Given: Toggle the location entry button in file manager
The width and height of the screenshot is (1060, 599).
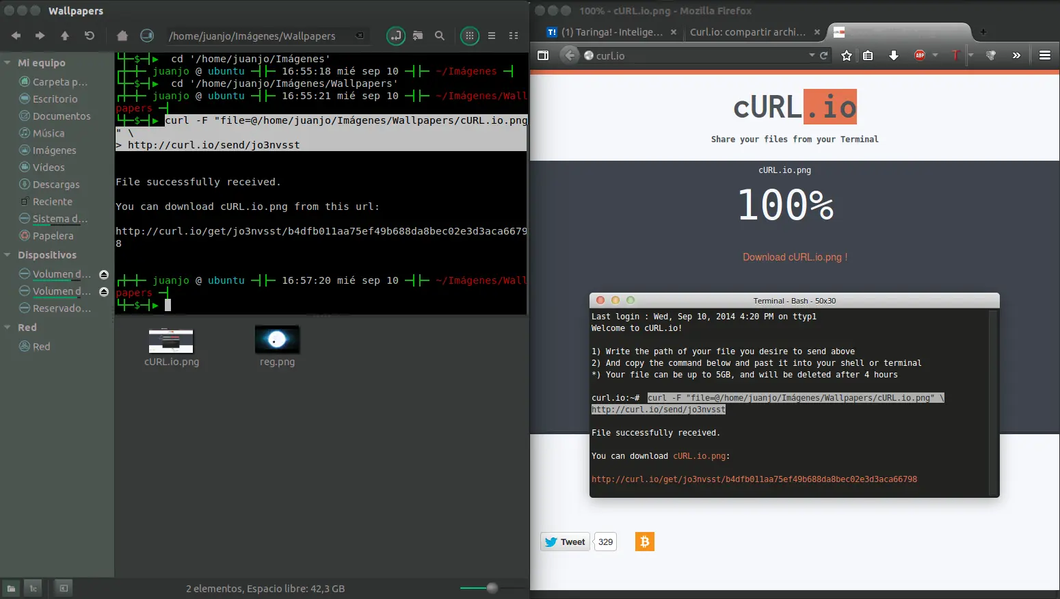Looking at the screenshot, I should coord(396,36).
